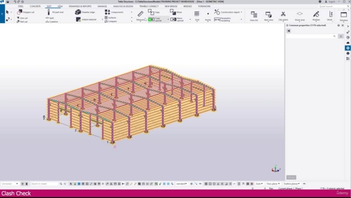Open the Outline planes dropdown
The width and height of the screenshot is (351, 198).
click(x=291, y=184)
